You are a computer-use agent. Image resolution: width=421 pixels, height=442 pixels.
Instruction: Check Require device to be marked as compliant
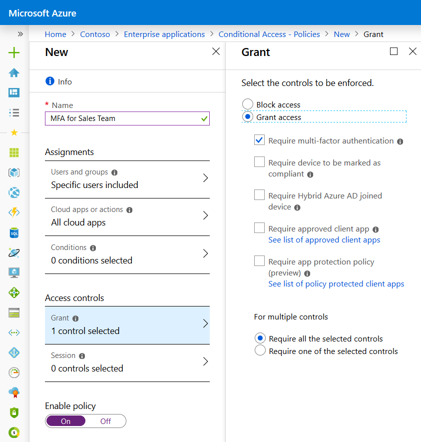pos(259,162)
